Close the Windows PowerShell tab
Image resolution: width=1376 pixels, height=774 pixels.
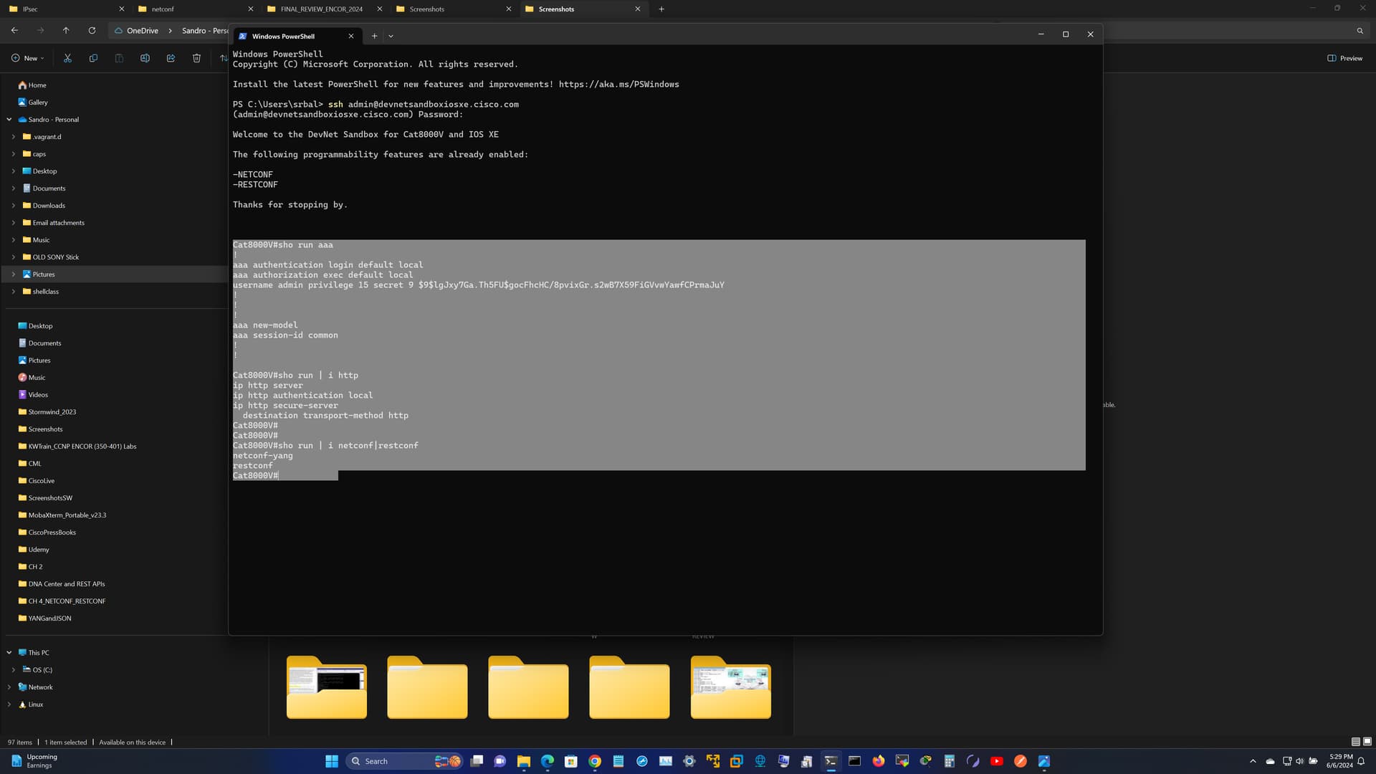tap(351, 36)
